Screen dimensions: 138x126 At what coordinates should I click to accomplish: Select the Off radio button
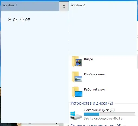click(22, 20)
